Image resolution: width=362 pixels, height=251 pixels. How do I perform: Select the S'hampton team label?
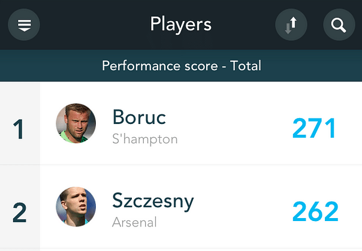145,139
